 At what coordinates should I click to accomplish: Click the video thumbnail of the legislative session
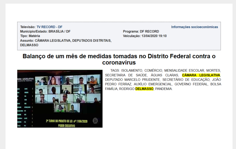pos(60,99)
